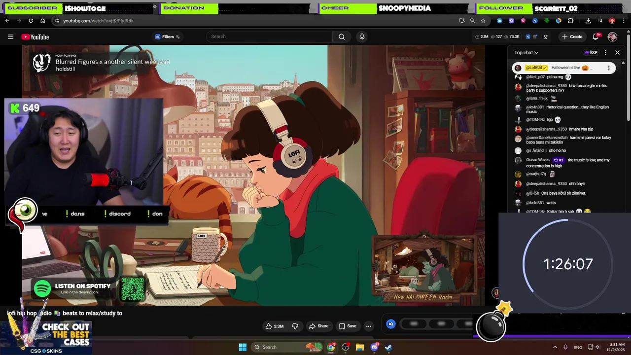The height and width of the screenshot is (355, 631).
Task: Click the New Halloween Radio thumbnail
Action: pyautogui.click(x=423, y=268)
